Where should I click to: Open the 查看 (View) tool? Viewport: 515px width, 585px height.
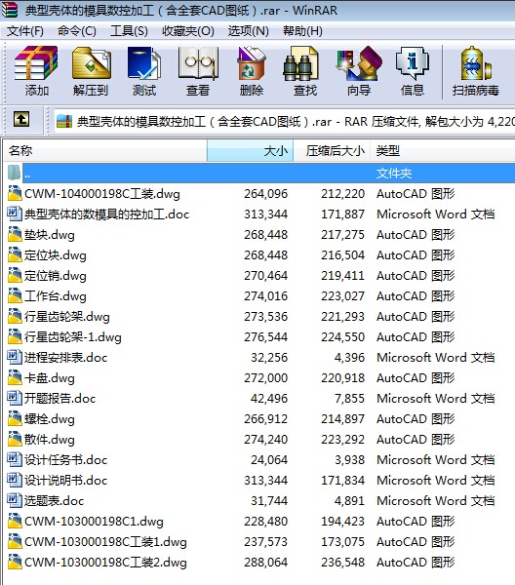pos(198,63)
